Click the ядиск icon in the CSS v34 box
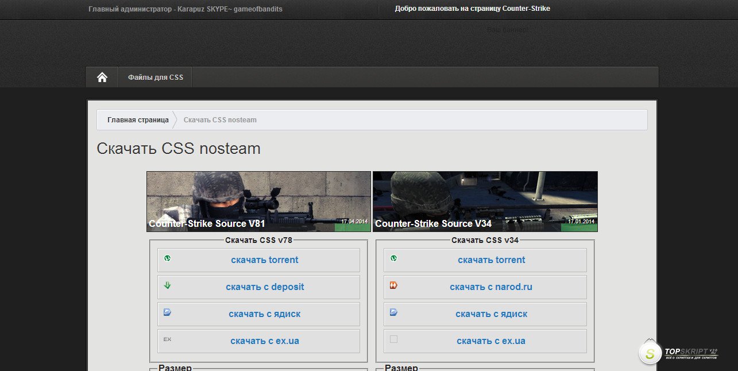Image resolution: width=738 pixels, height=371 pixels. [x=393, y=312]
